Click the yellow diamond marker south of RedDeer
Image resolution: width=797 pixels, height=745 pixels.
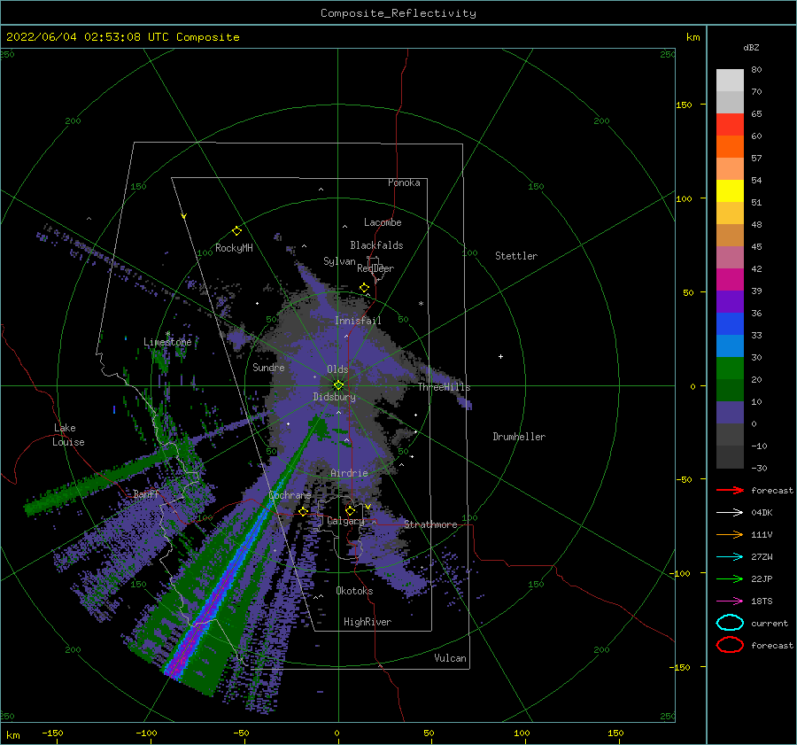tap(365, 288)
